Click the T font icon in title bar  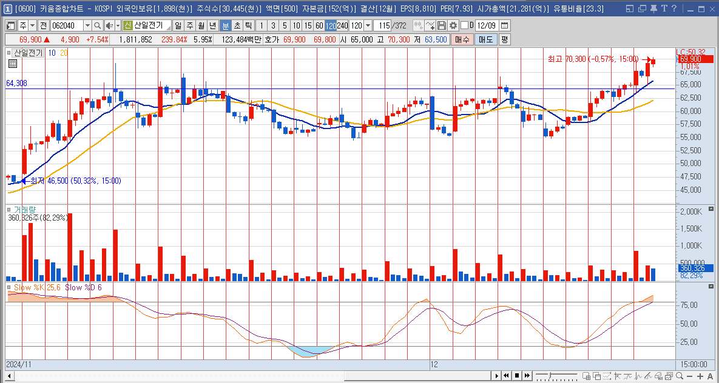point(664,8)
